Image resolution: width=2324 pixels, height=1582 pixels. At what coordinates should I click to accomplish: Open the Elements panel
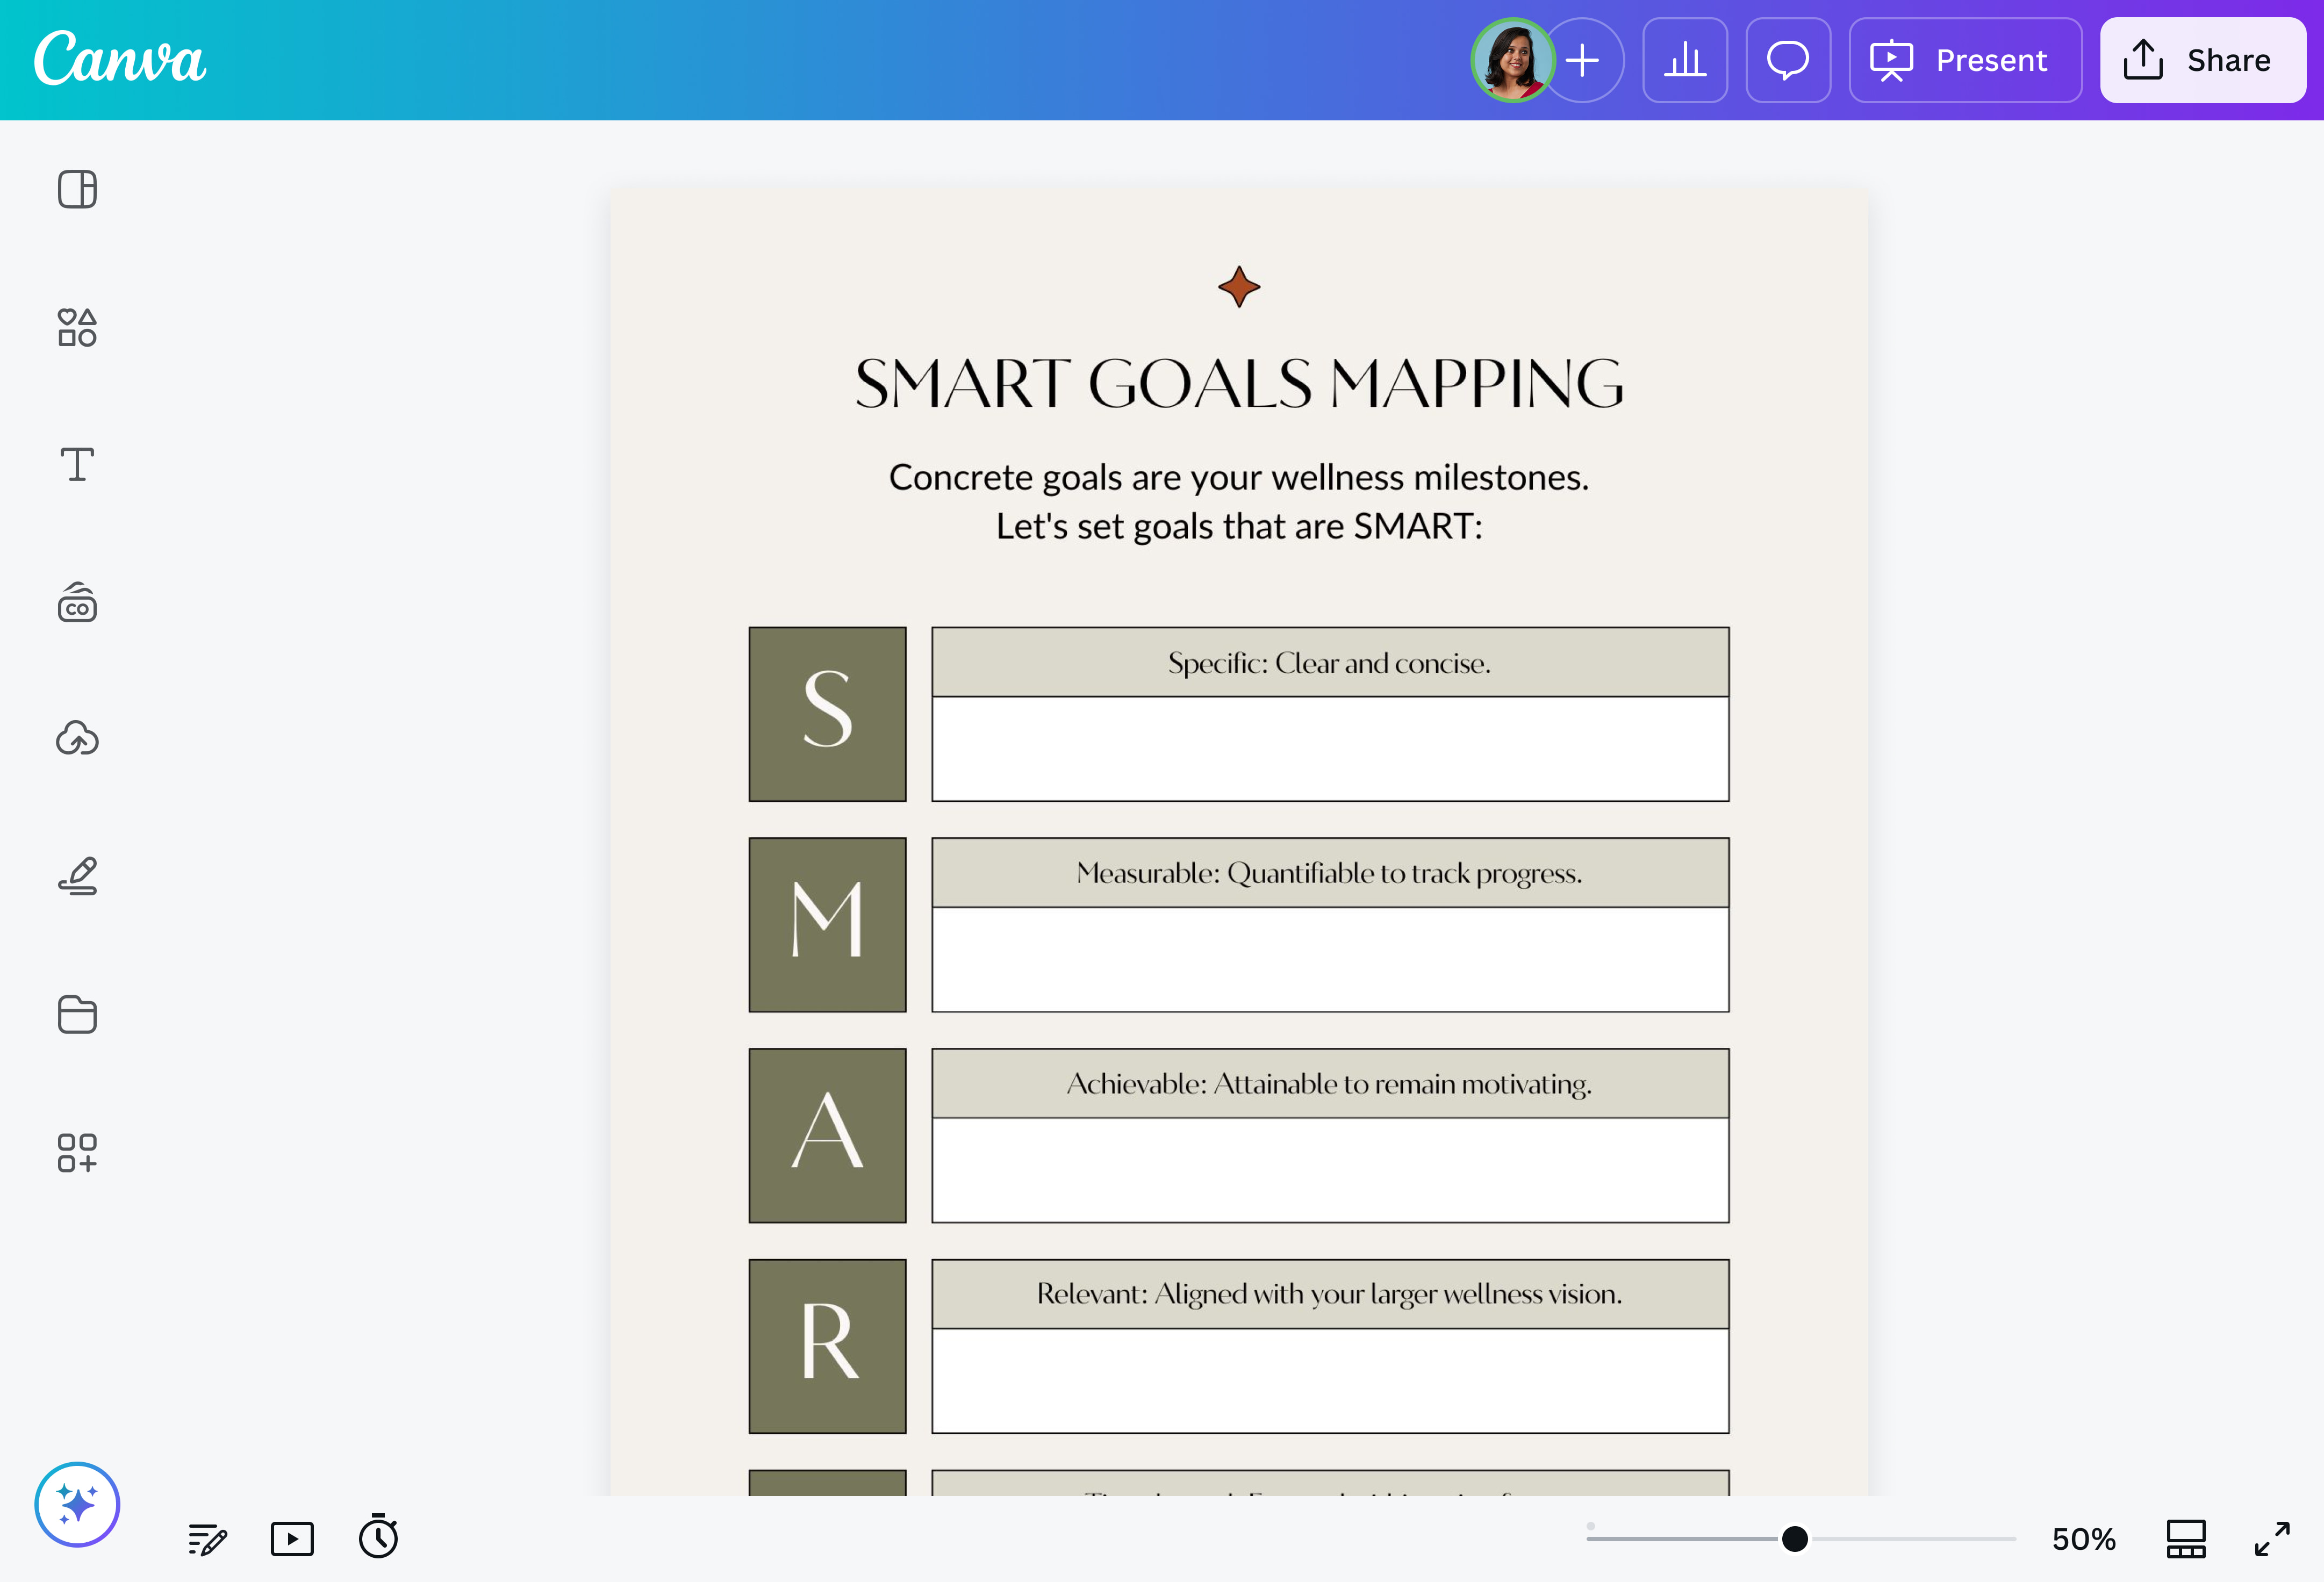click(x=77, y=327)
